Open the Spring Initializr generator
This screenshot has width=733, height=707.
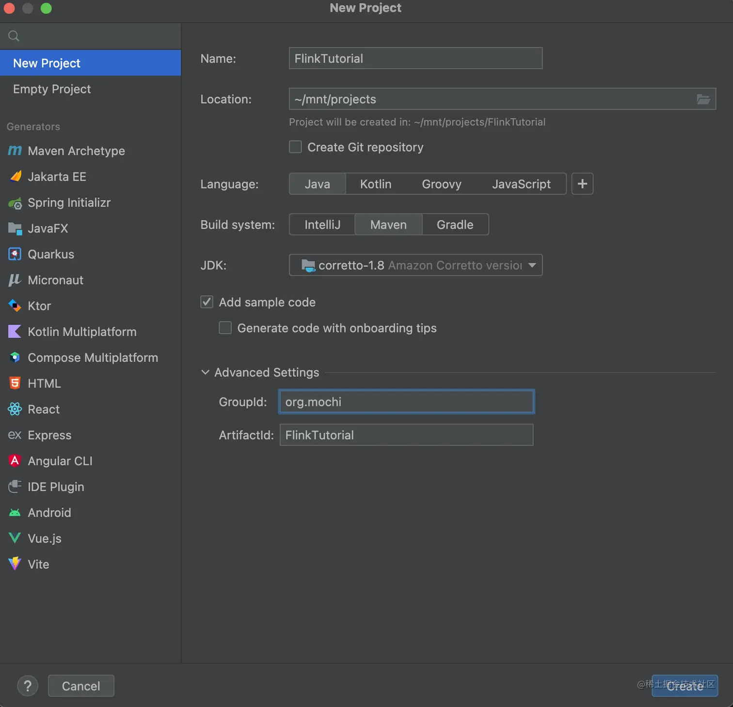[69, 203]
